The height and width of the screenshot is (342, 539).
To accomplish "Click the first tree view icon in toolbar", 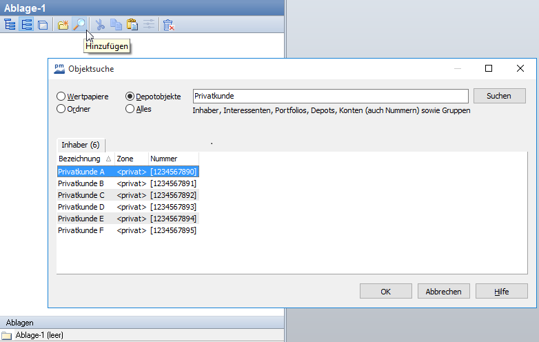I will tap(10, 25).
